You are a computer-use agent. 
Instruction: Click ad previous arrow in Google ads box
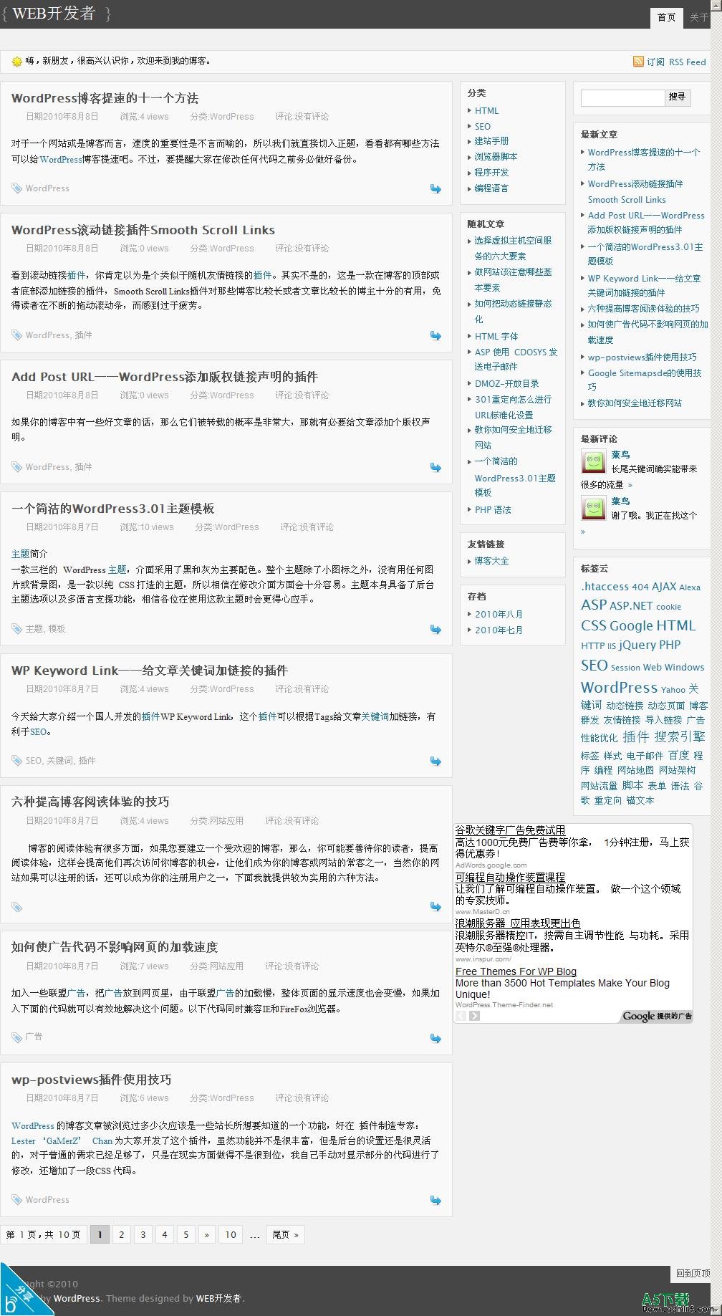pyautogui.click(x=461, y=1016)
